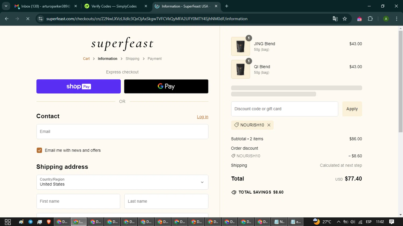Click the tag icon beside order discount NOURISH10
Screen dimensions: 403x226
pos(233,156)
